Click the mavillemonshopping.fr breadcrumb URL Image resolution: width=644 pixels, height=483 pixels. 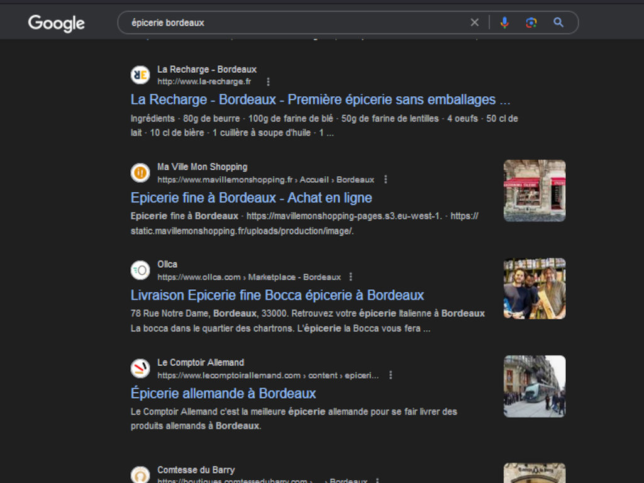pyautogui.click(x=266, y=179)
